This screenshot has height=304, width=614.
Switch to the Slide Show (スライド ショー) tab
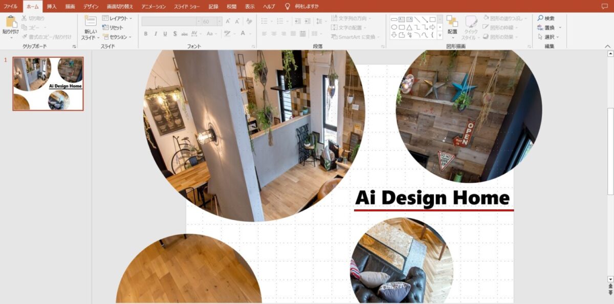point(186,7)
